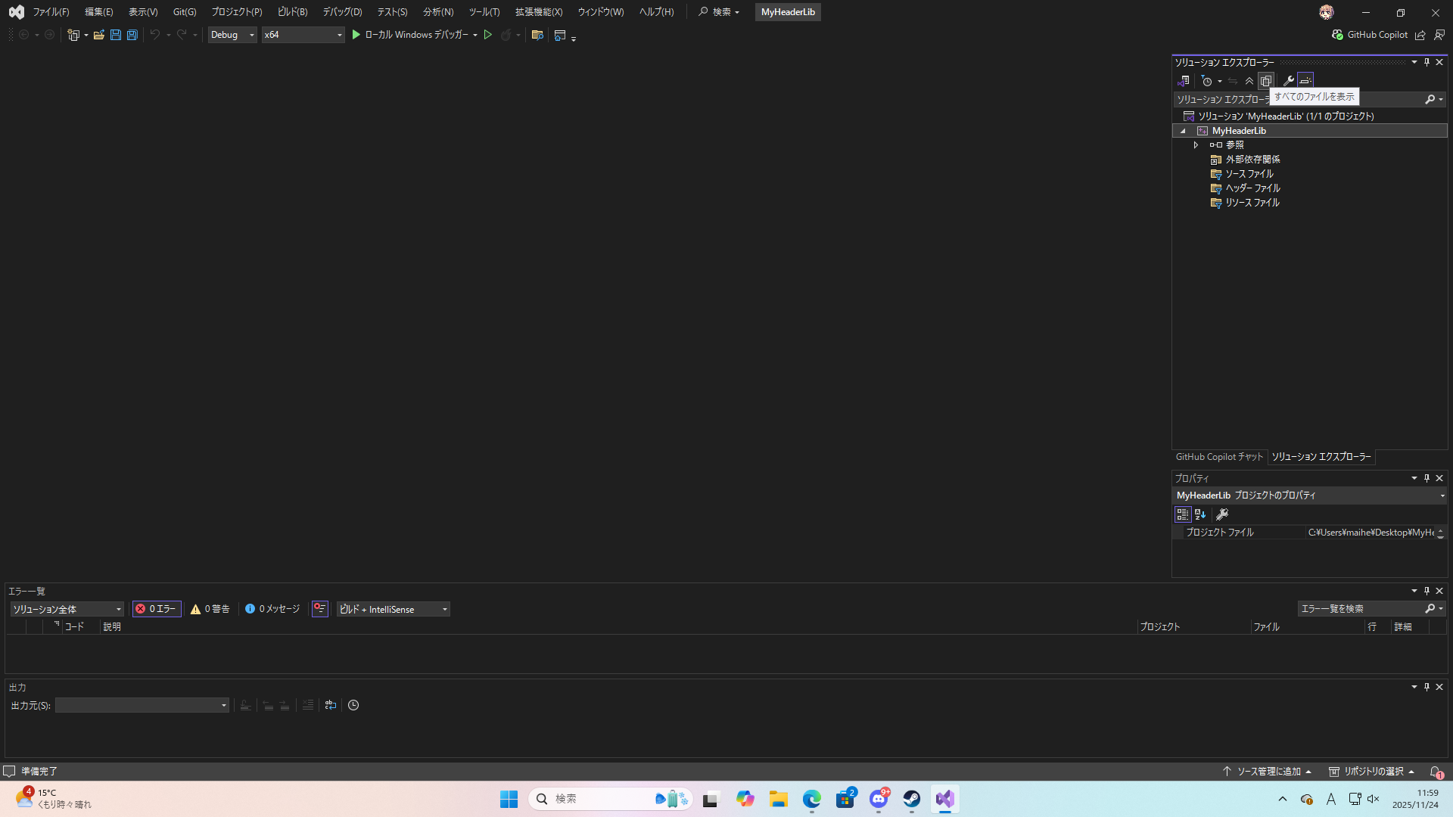Open the ビルド(B) build menu
The width and height of the screenshot is (1453, 817).
[x=292, y=12]
